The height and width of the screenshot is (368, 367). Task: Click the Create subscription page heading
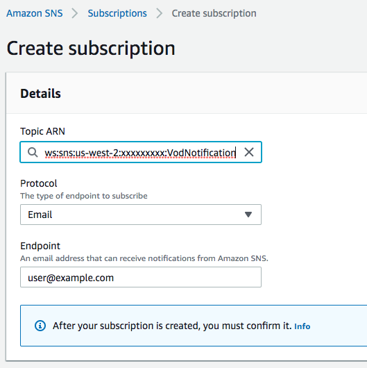(91, 49)
